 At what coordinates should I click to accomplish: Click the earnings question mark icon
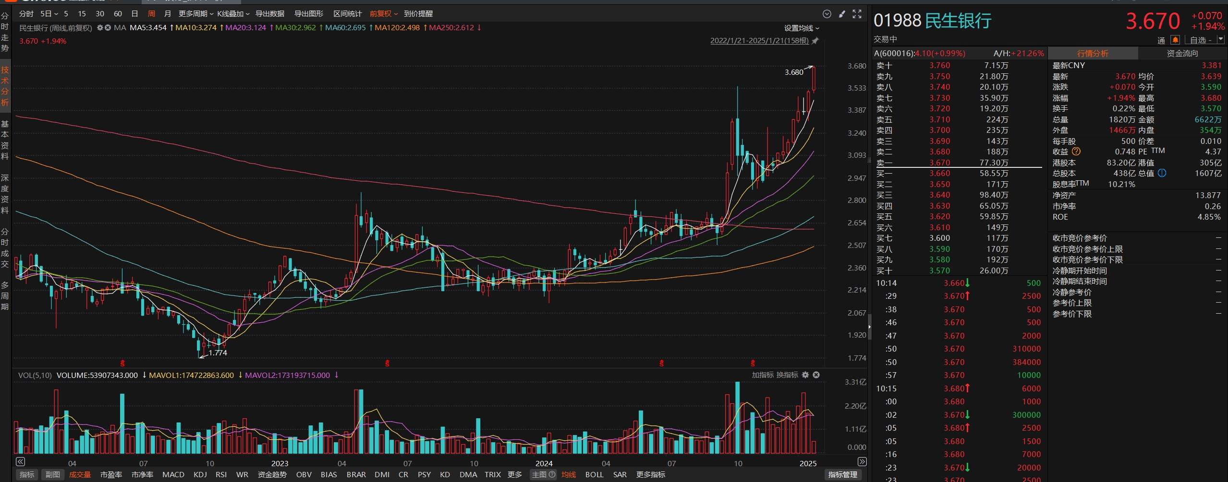[1076, 152]
